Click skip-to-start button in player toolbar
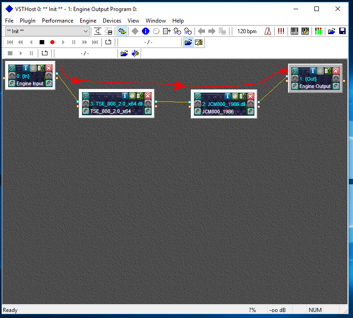The image size is (353, 318). [x=10, y=42]
